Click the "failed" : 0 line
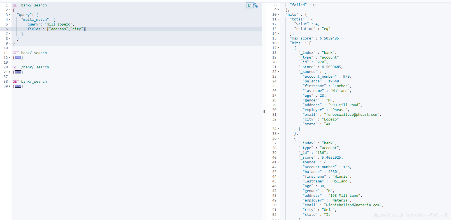Image resolution: width=451 pixels, height=220 pixels. [303, 5]
